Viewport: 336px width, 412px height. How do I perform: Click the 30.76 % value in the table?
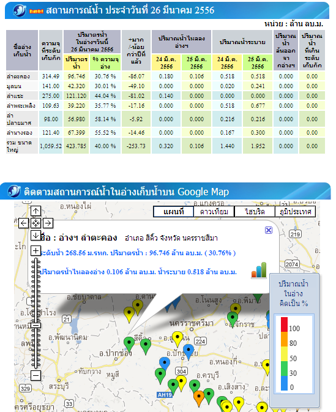pyautogui.click(x=105, y=76)
